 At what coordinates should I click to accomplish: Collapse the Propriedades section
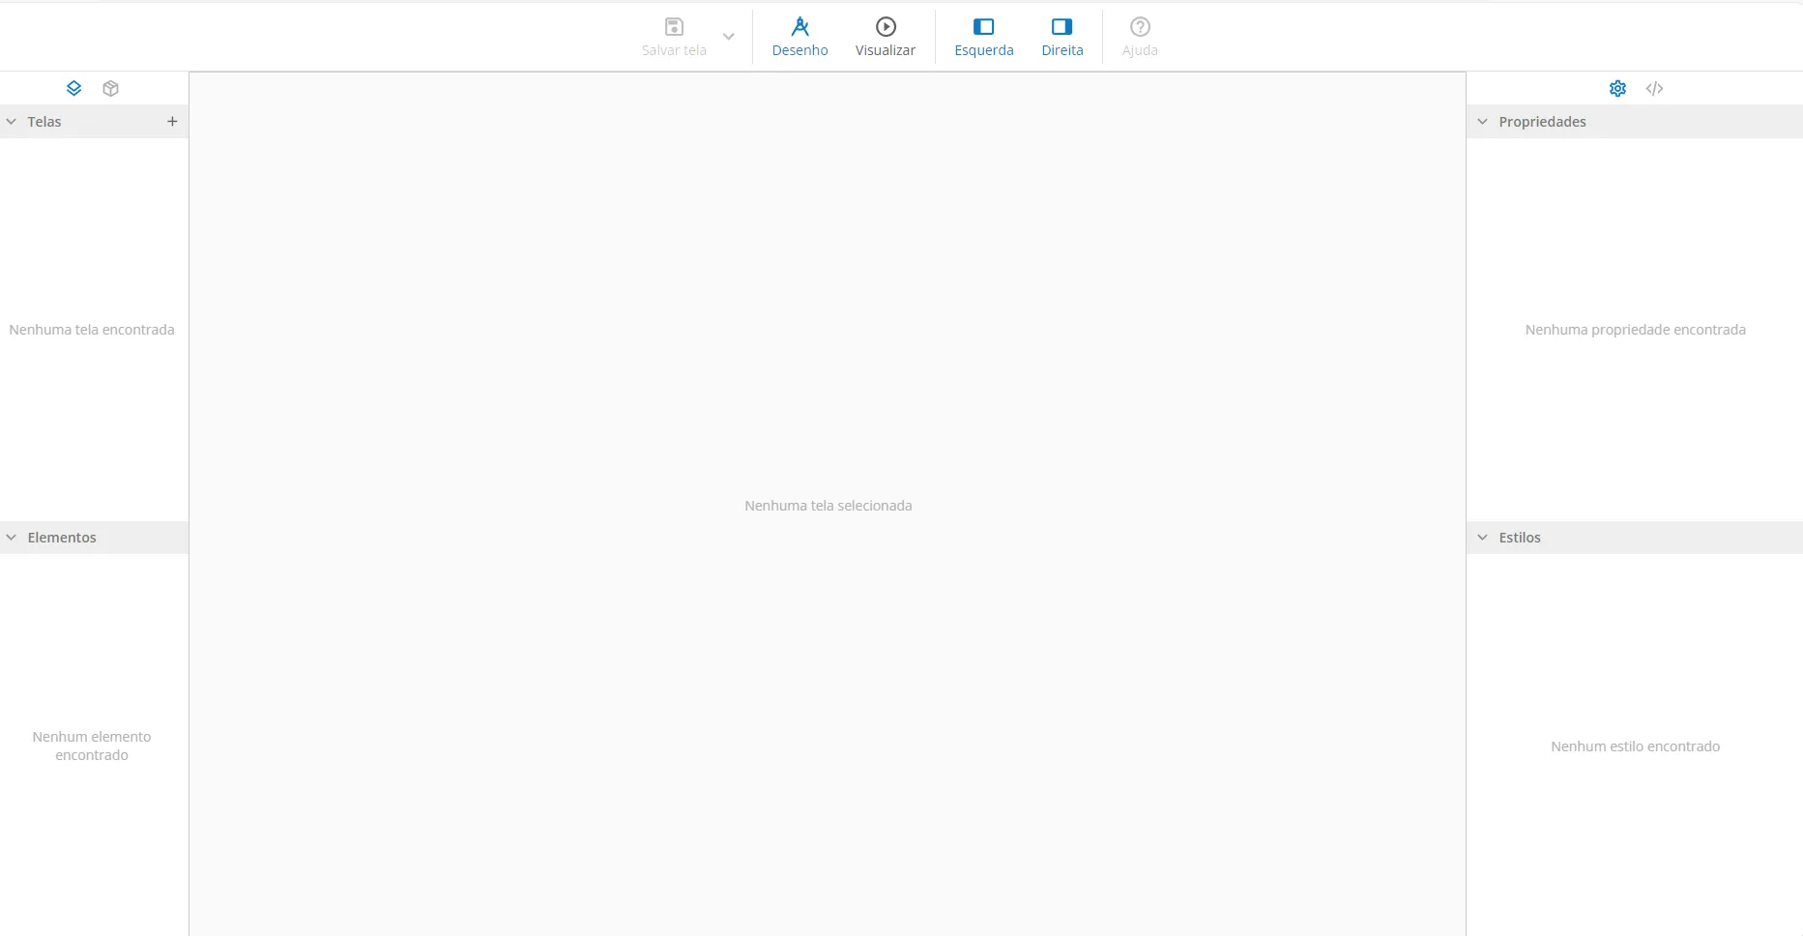1483,122
